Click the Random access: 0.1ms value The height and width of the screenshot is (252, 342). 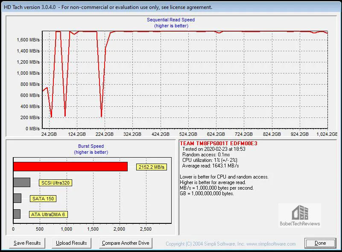(206, 155)
